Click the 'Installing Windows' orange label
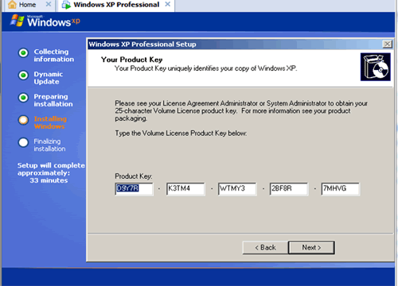 [x=50, y=122]
